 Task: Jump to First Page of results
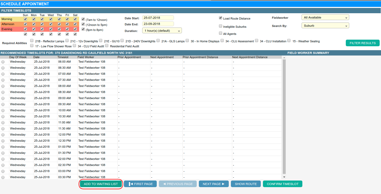click(x=140, y=184)
